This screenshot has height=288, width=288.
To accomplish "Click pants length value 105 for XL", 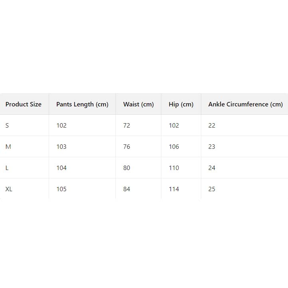I will pos(62,189).
